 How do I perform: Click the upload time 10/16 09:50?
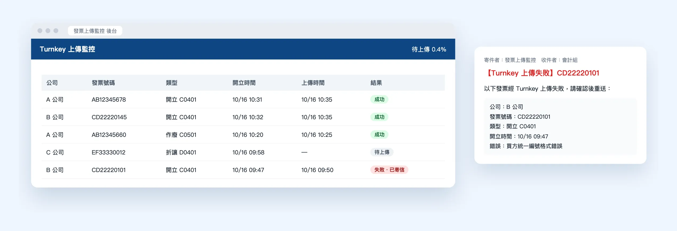pos(317,170)
